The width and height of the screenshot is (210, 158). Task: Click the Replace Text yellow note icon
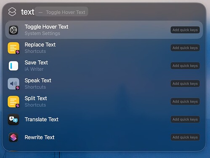click(13, 48)
